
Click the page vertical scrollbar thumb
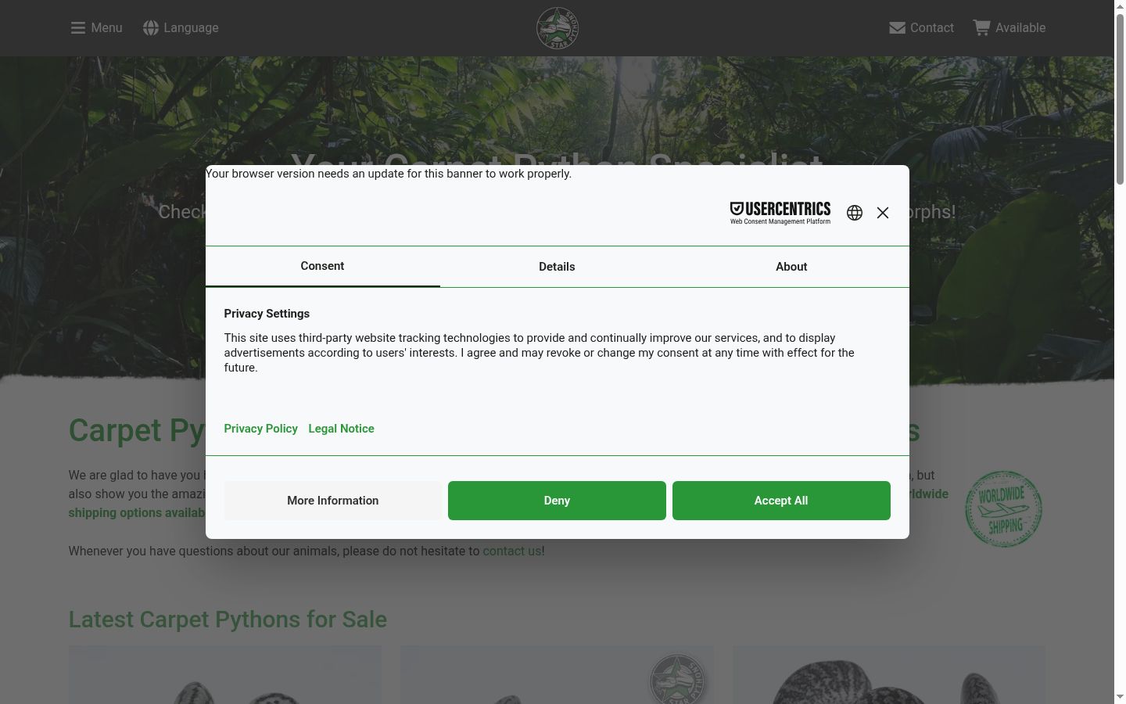[1120, 99]
